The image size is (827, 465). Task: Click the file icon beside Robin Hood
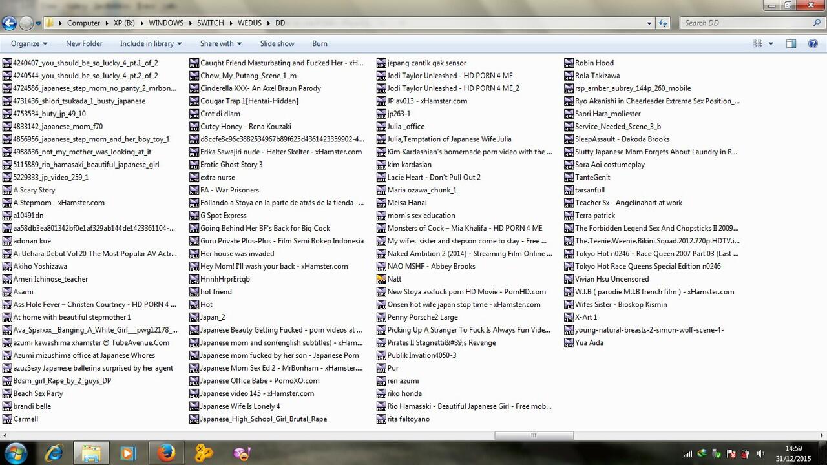click(569, 63)
